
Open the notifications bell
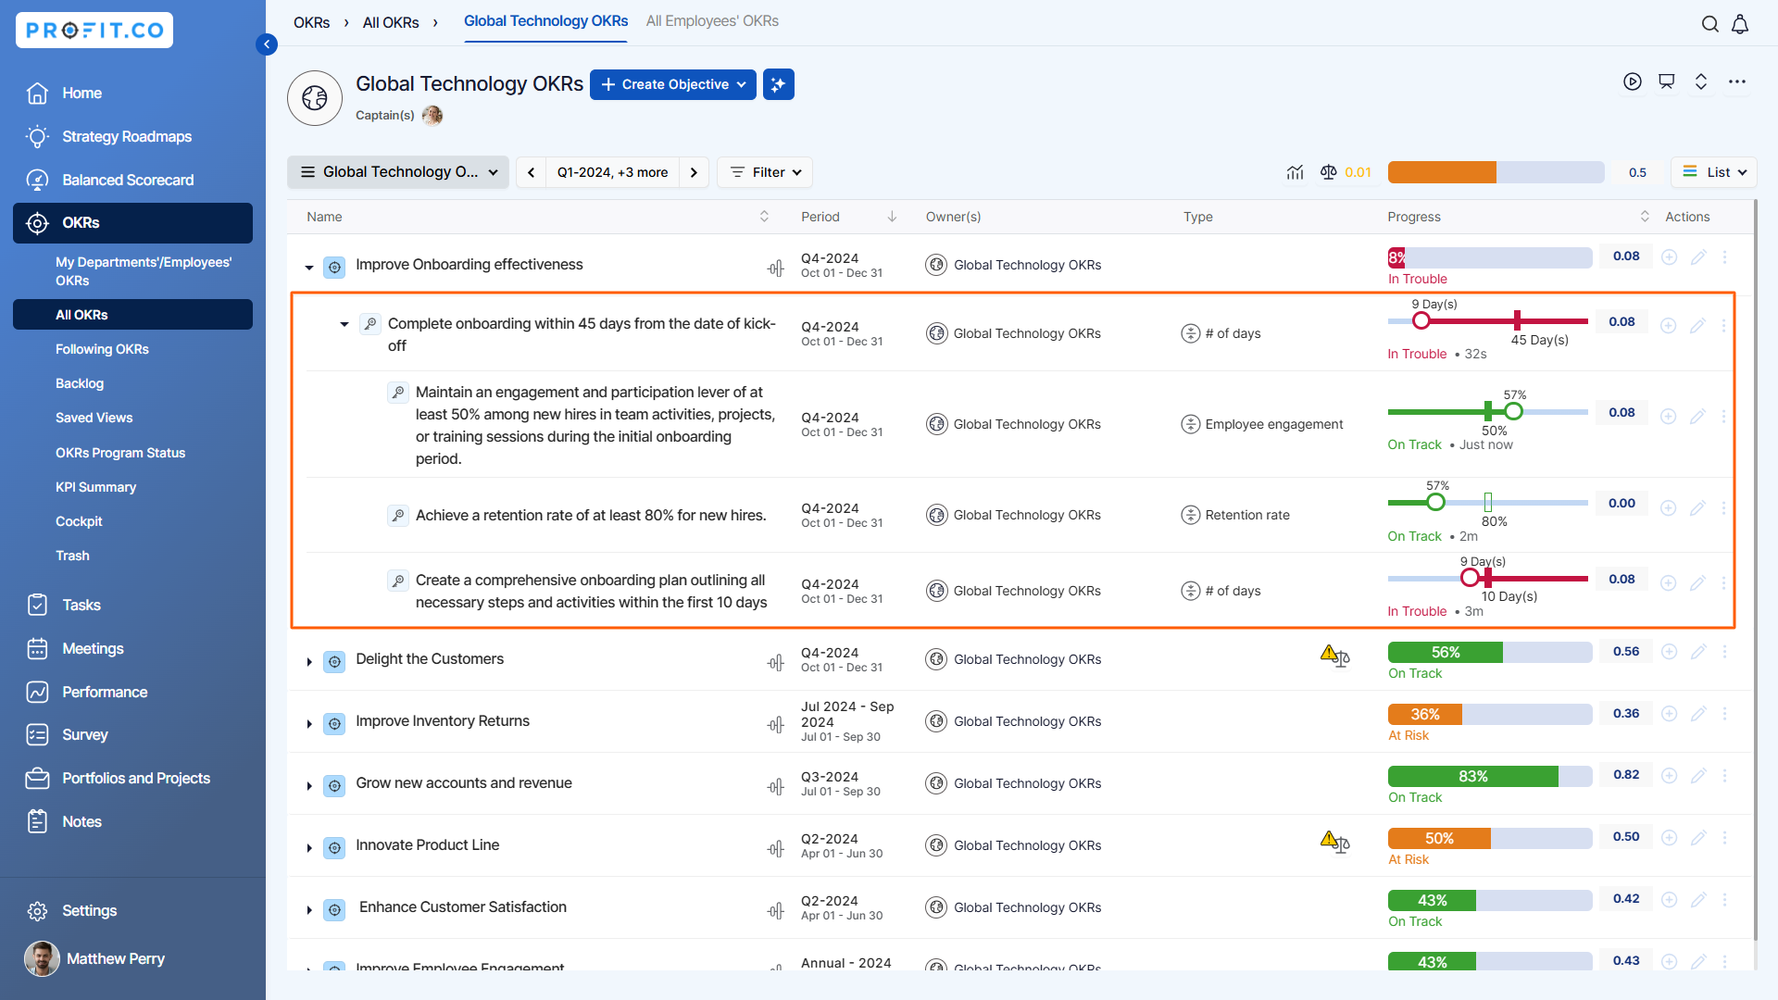[1740, 24]
